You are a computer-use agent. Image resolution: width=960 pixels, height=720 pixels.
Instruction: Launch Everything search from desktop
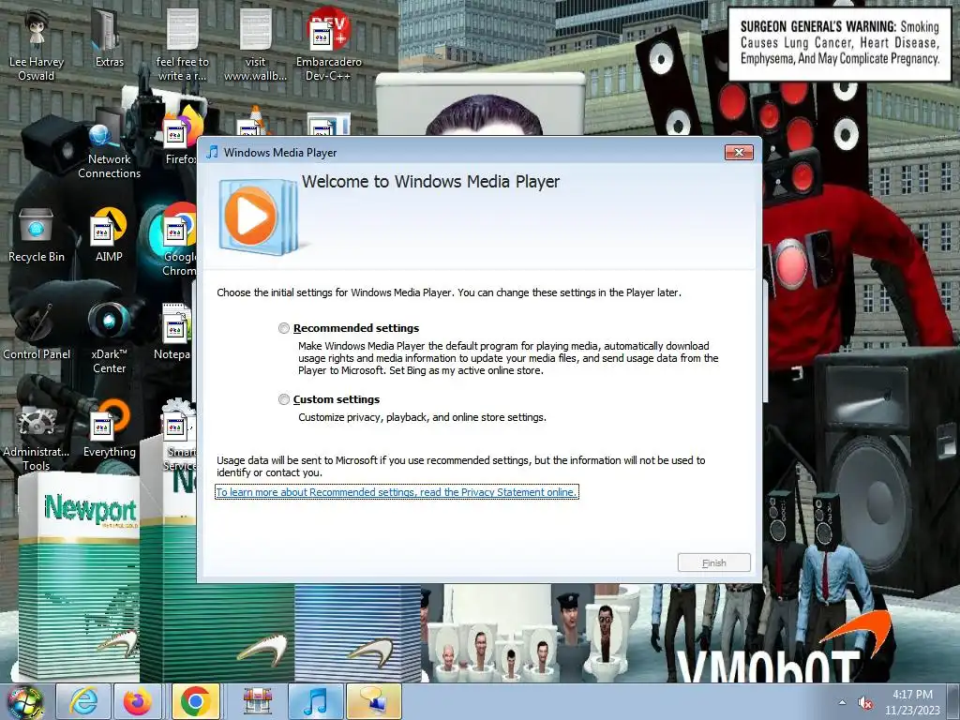109,429
